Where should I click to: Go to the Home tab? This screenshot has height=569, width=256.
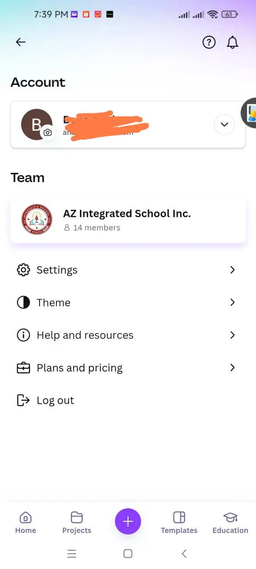tap(26, 523)
